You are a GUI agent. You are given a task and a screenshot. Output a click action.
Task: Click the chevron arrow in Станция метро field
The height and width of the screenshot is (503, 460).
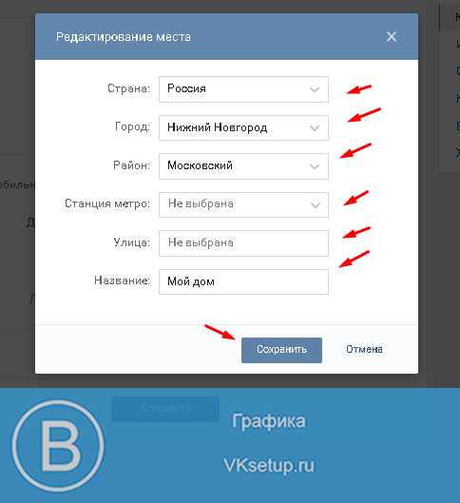[x=316, y=205]
